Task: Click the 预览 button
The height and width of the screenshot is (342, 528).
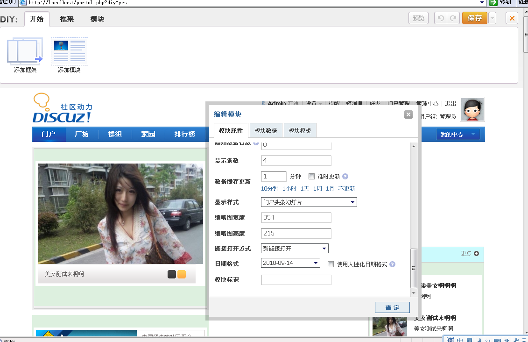Action: [419, 18]
